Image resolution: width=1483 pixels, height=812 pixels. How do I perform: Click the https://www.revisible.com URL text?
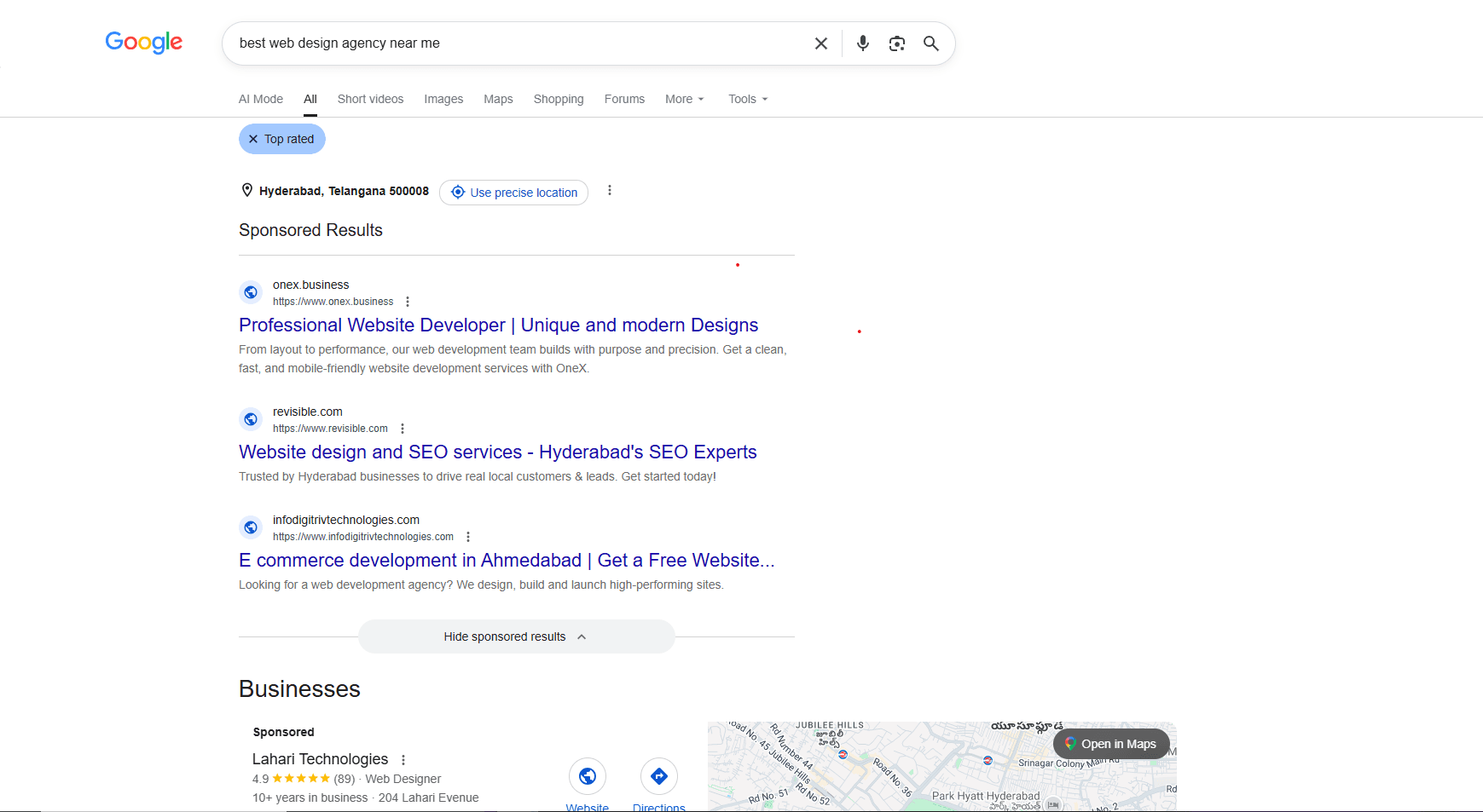coord(330,429)
